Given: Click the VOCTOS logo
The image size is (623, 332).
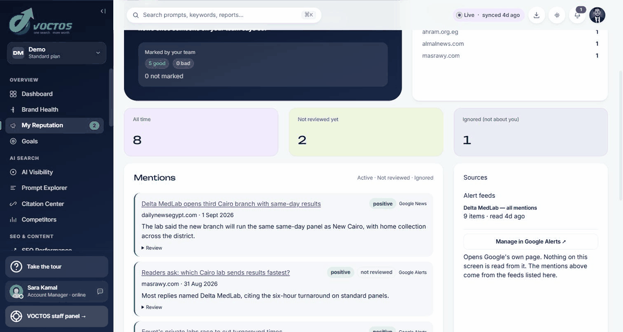Looking at the screenshot, I should pos(41,21).
